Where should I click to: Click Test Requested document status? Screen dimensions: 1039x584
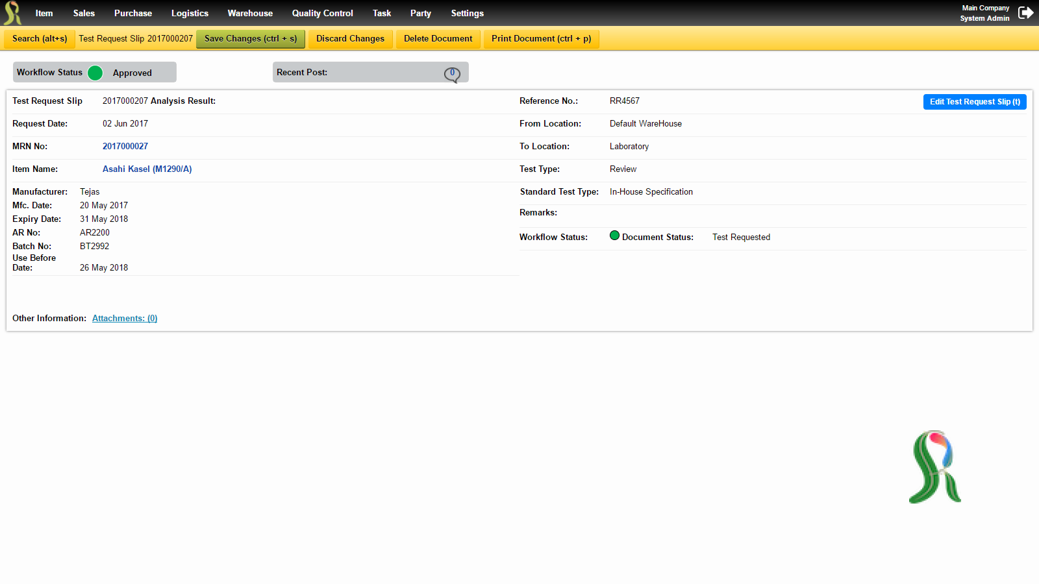click(x=742, y=237)
